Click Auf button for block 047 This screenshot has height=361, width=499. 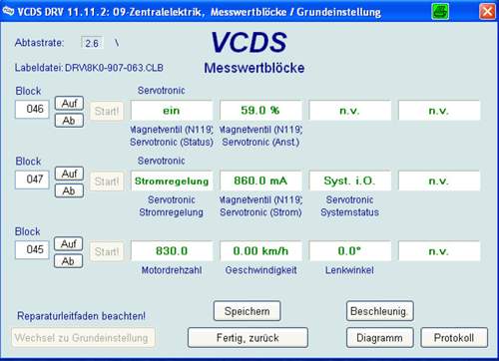(x=69, y=174)
